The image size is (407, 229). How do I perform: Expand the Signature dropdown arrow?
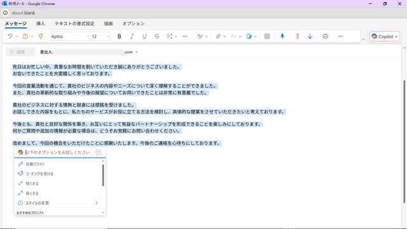(256, 36)
